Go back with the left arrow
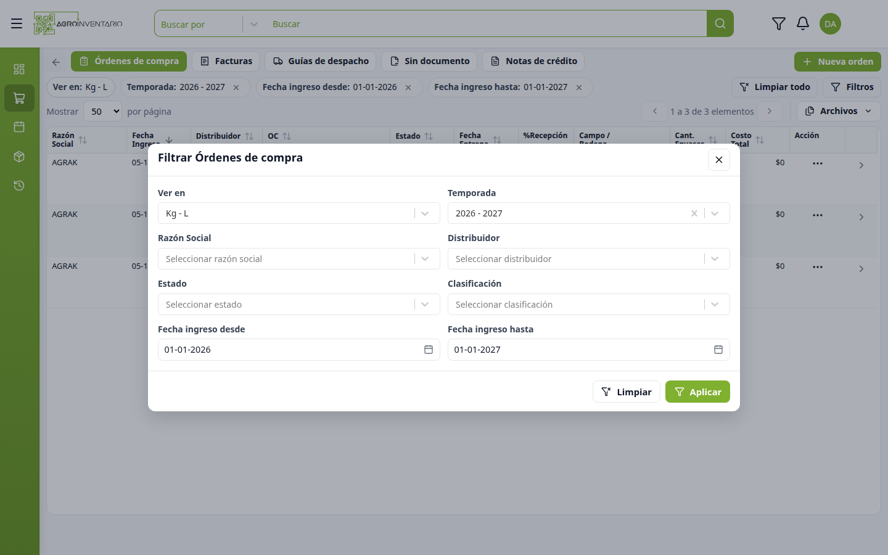888x555 pixels. tap(56, 62)
